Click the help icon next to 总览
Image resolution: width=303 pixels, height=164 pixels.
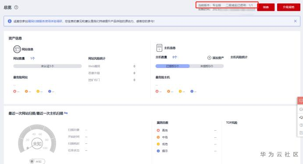16,7
